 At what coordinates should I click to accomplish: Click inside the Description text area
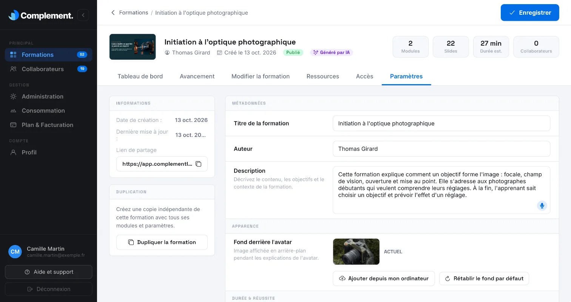coord(441,190)
